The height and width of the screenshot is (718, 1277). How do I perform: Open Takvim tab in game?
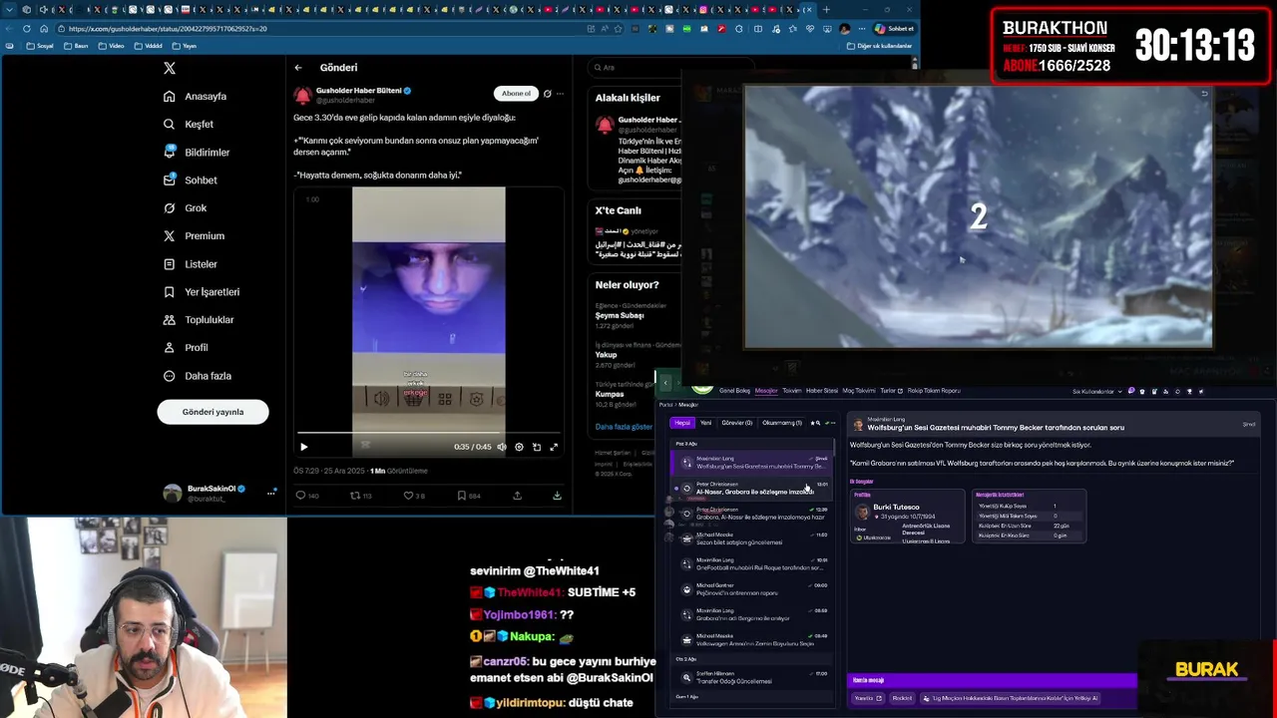pyautogui.click(x=792, y=391)
